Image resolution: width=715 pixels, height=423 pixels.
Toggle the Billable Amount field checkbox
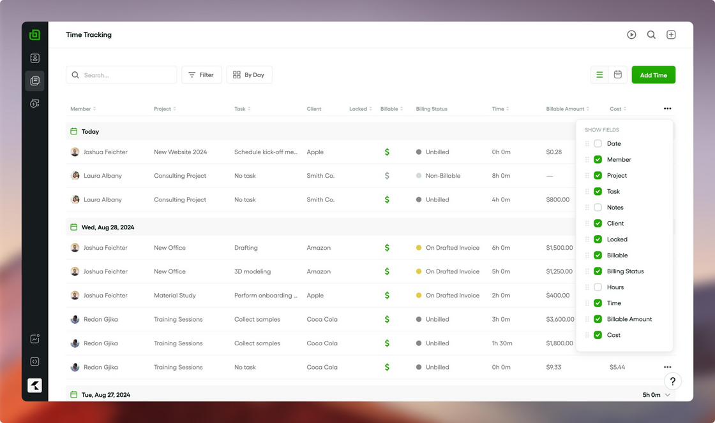click(598, 319)
